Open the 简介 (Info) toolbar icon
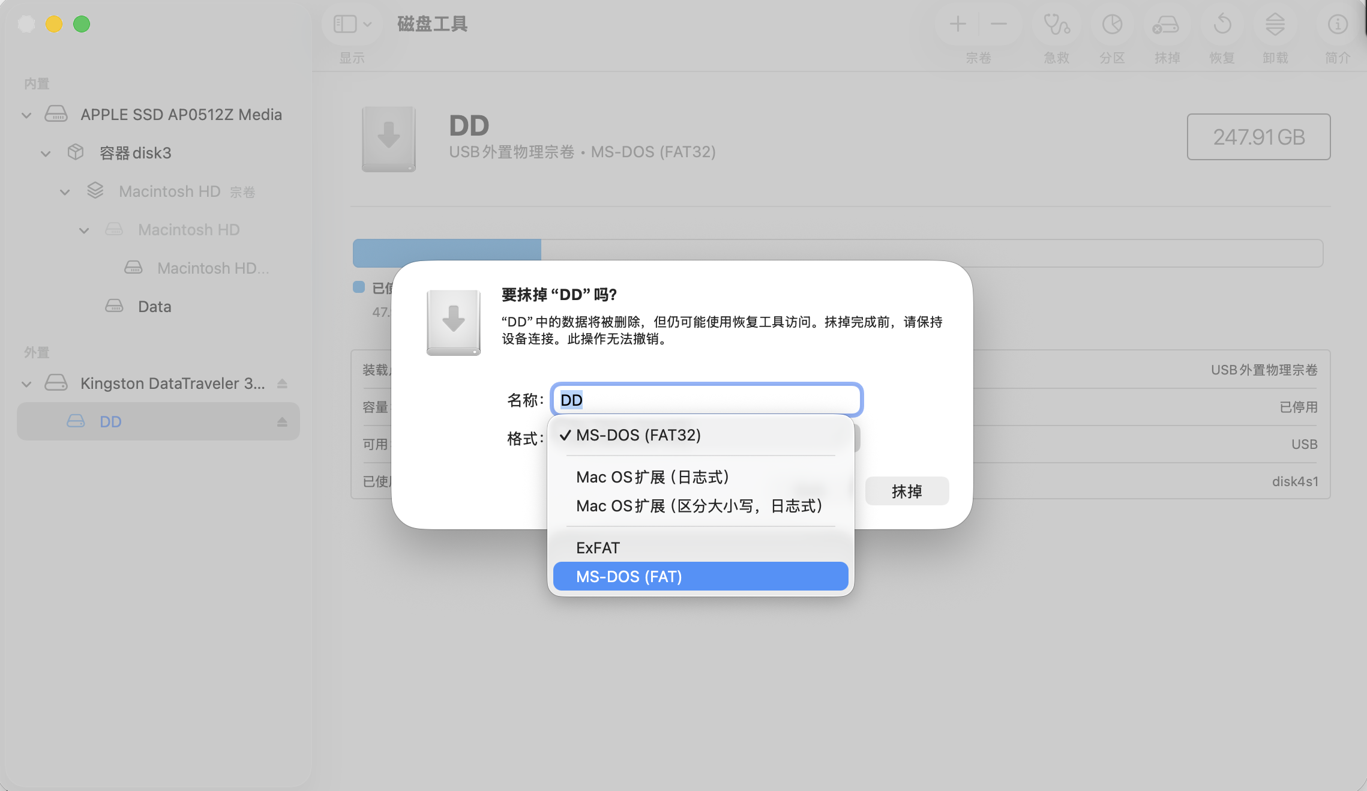 (x=1336, y=25)
